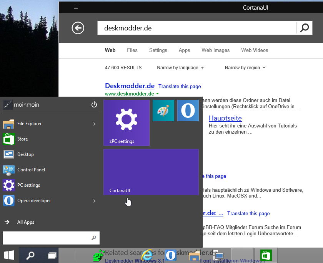Click the Windows Start button
The width and height of the screenshot is (323, 263).
pyautogui.click(x=9, y=255)
